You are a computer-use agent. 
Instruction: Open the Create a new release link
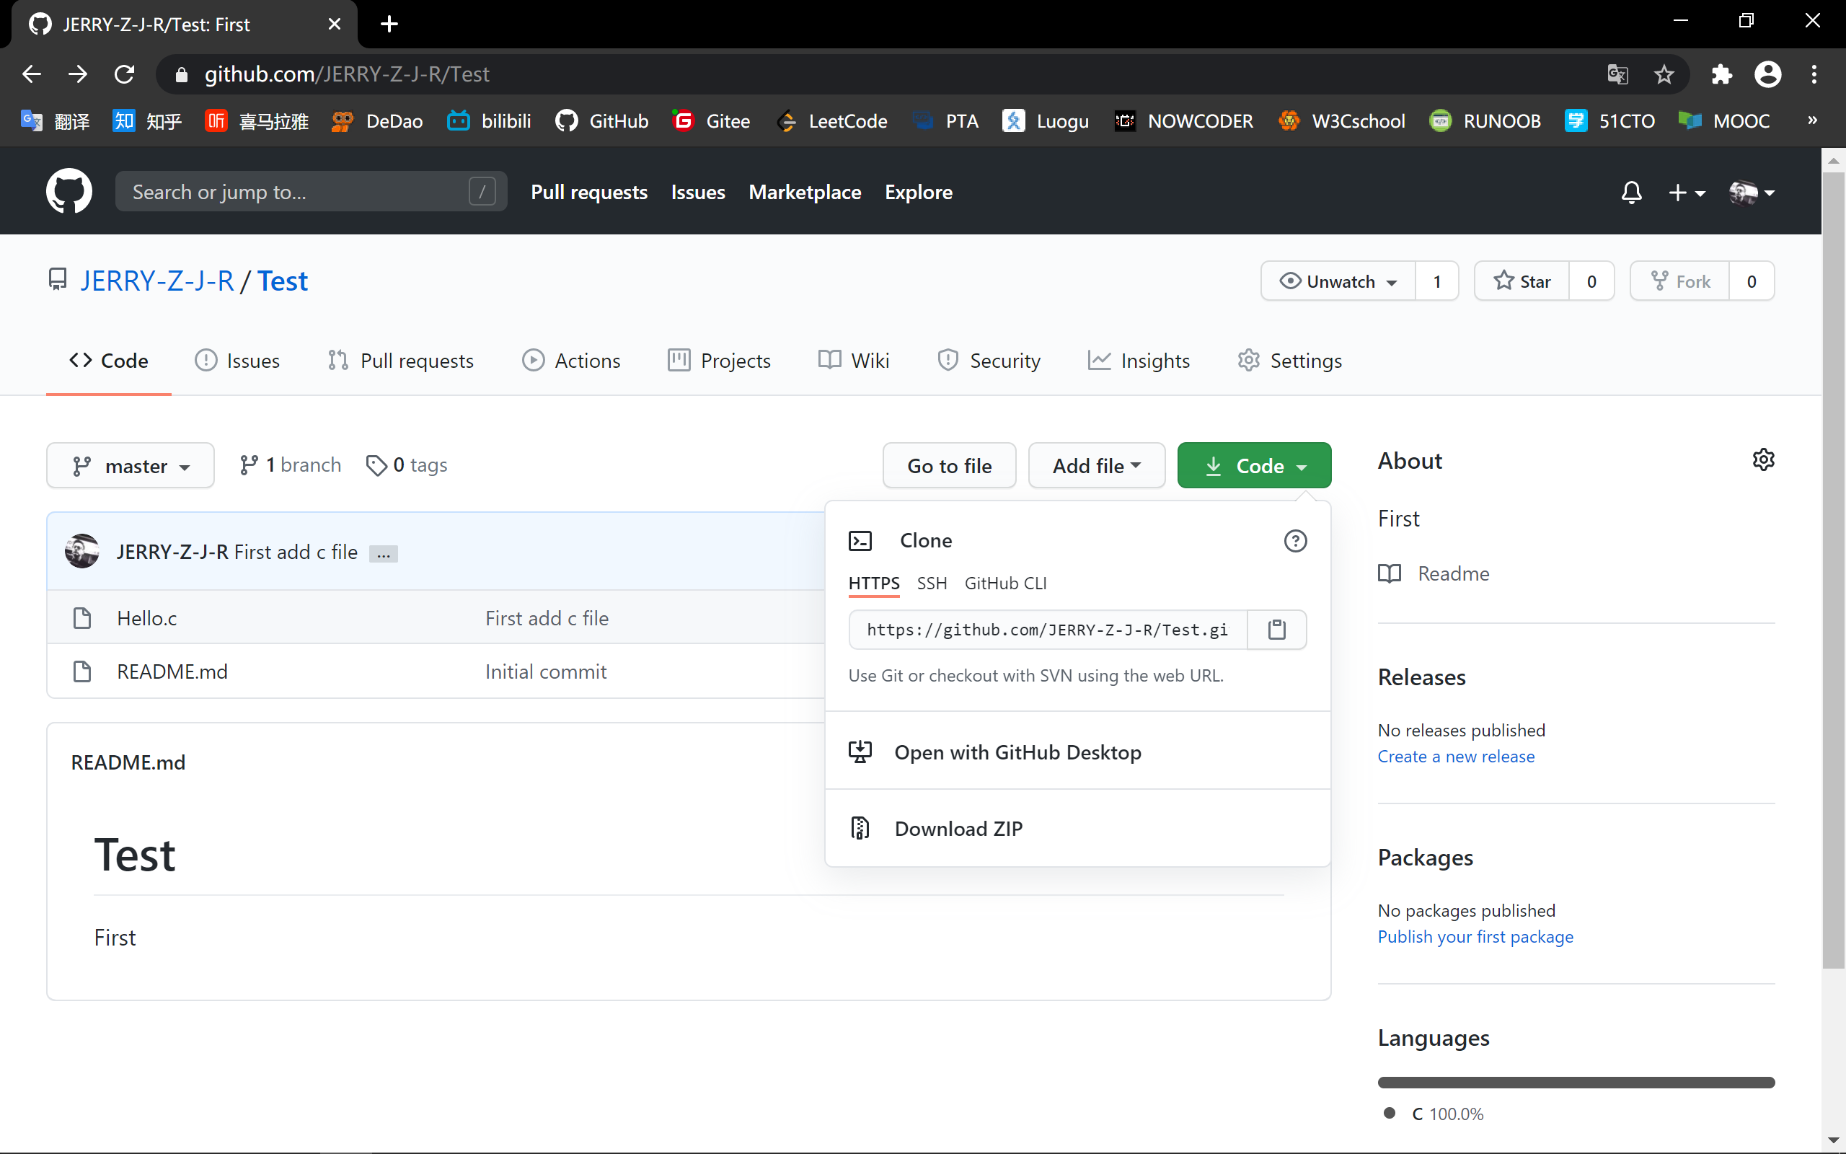pyautogui.click(x=1455, y=757)
